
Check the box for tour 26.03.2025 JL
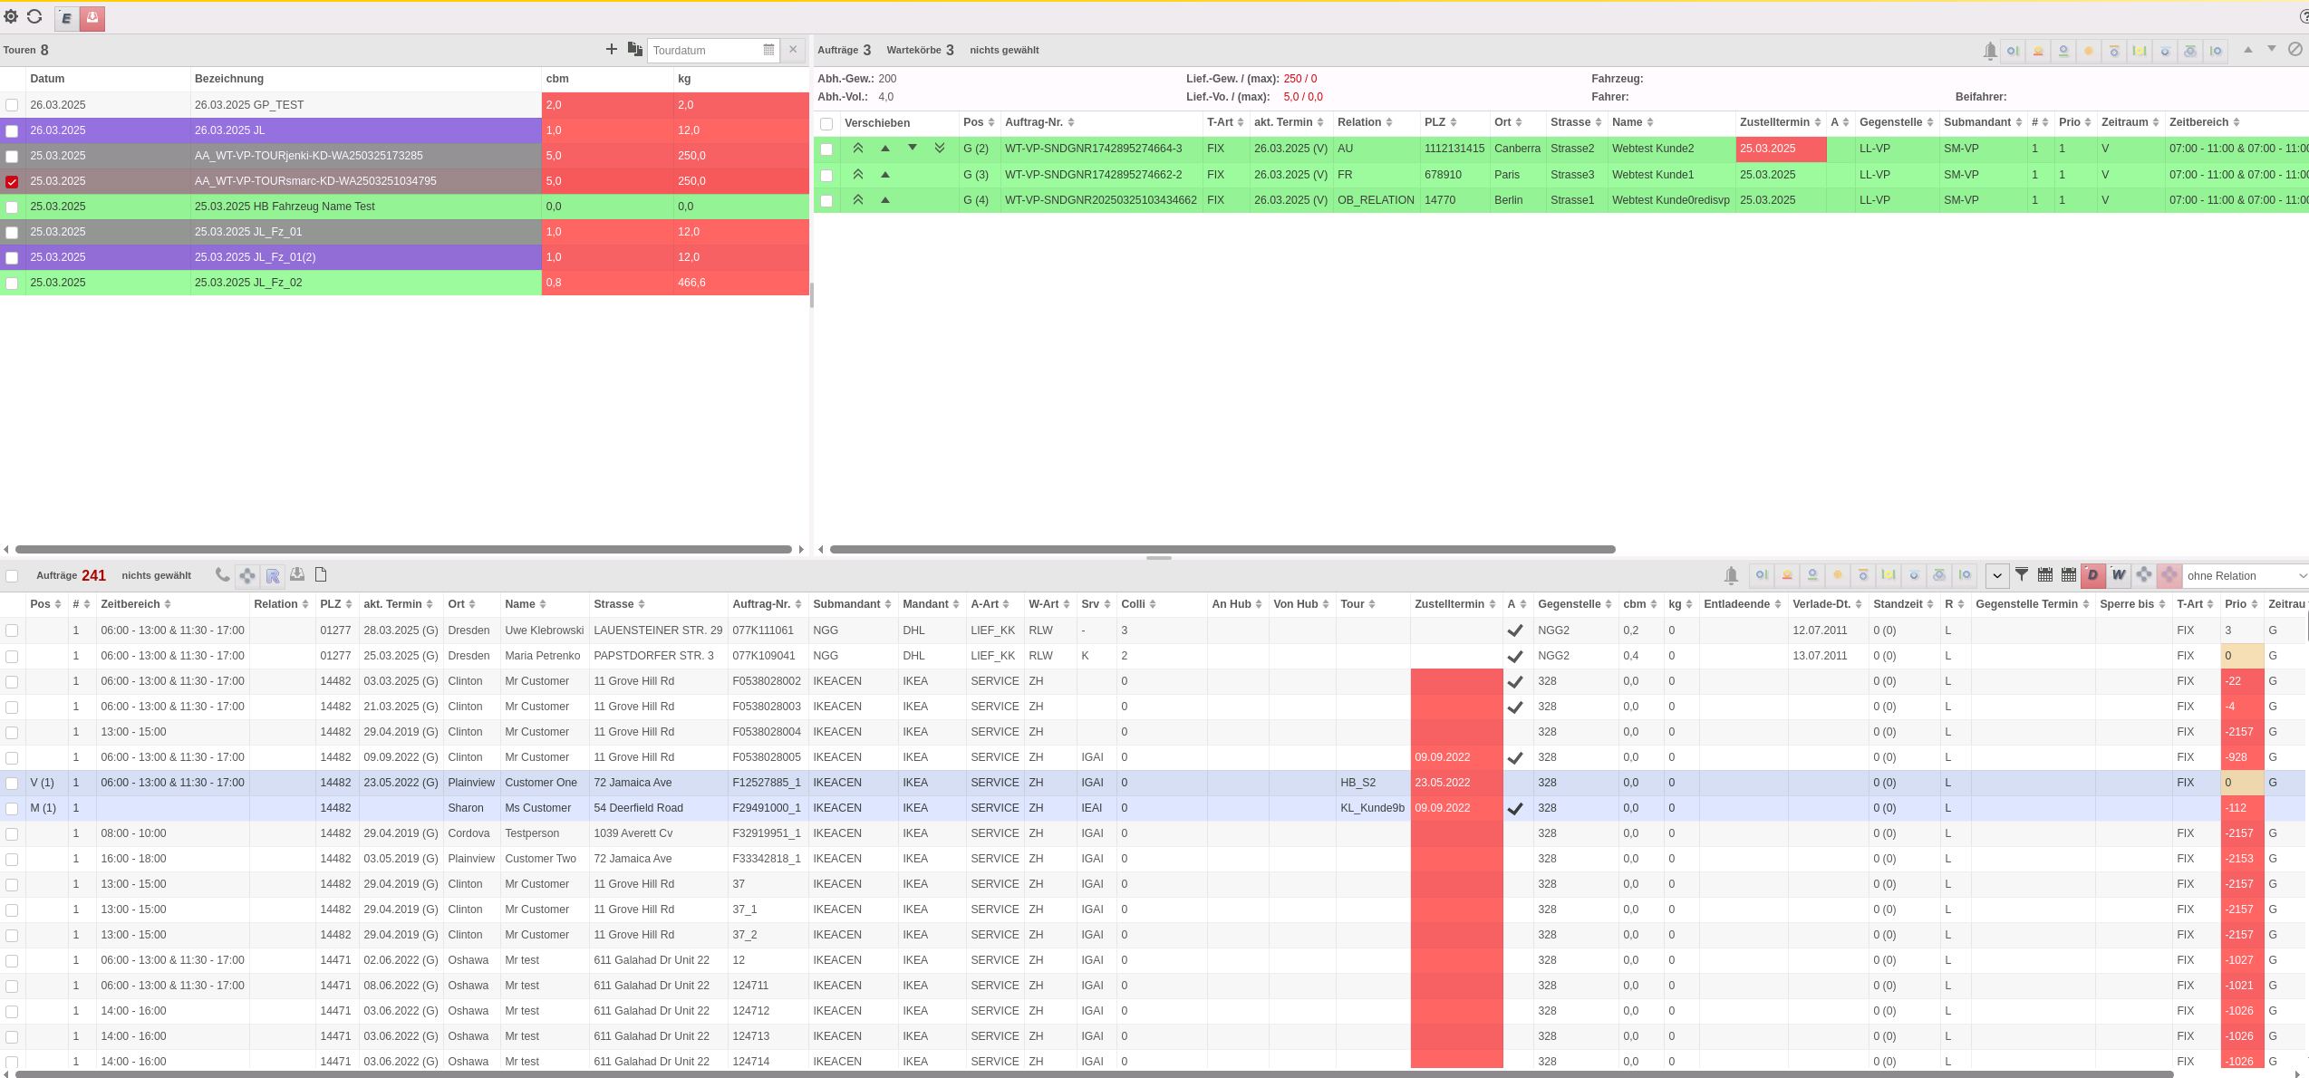[x=12, y=130]
